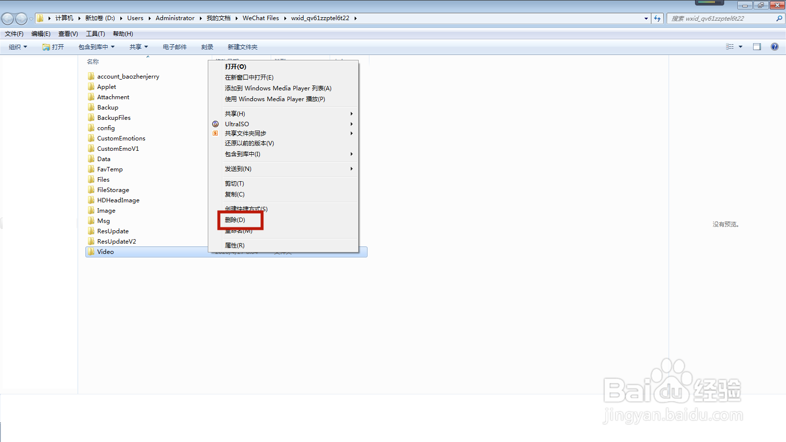Open the 工具(T) menu
786x442 pixels.
[95, 33]
